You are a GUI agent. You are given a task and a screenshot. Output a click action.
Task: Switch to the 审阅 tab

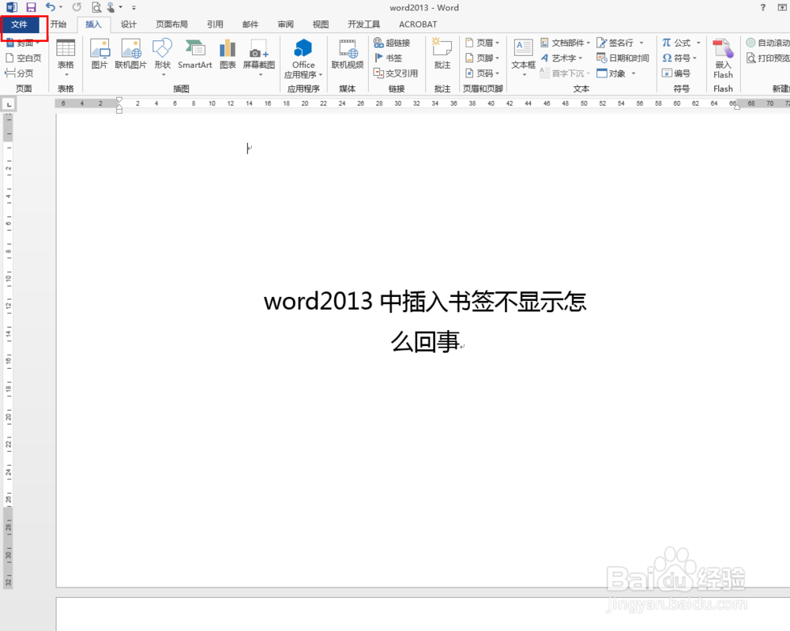(285, 24)
